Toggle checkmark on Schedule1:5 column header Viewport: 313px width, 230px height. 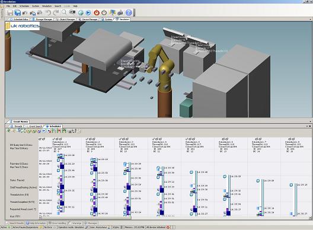pyautogui.click(x=187, y=139)
